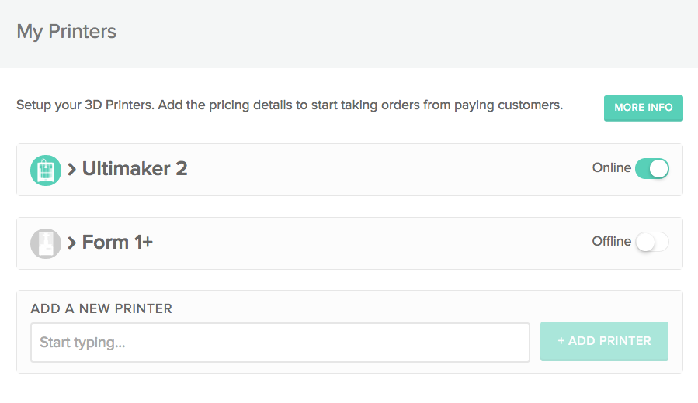Expand the Form 1+ chevron arrow

pyautogui.click(x=72, y=243)
